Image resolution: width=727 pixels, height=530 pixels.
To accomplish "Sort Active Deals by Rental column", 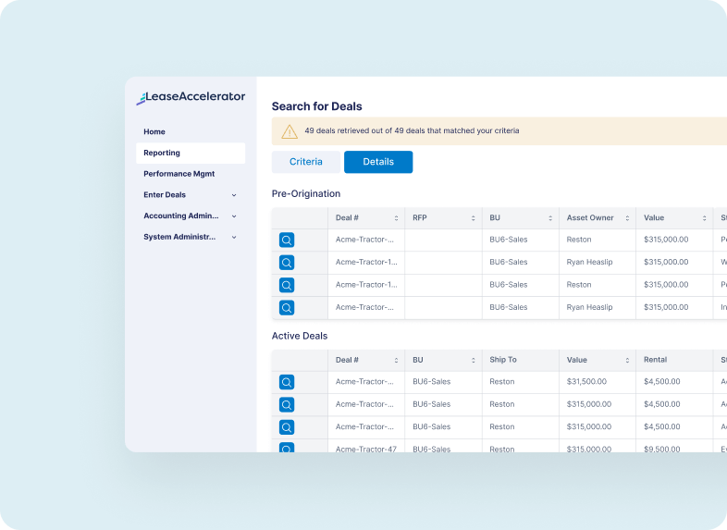I will coord(704,360).
